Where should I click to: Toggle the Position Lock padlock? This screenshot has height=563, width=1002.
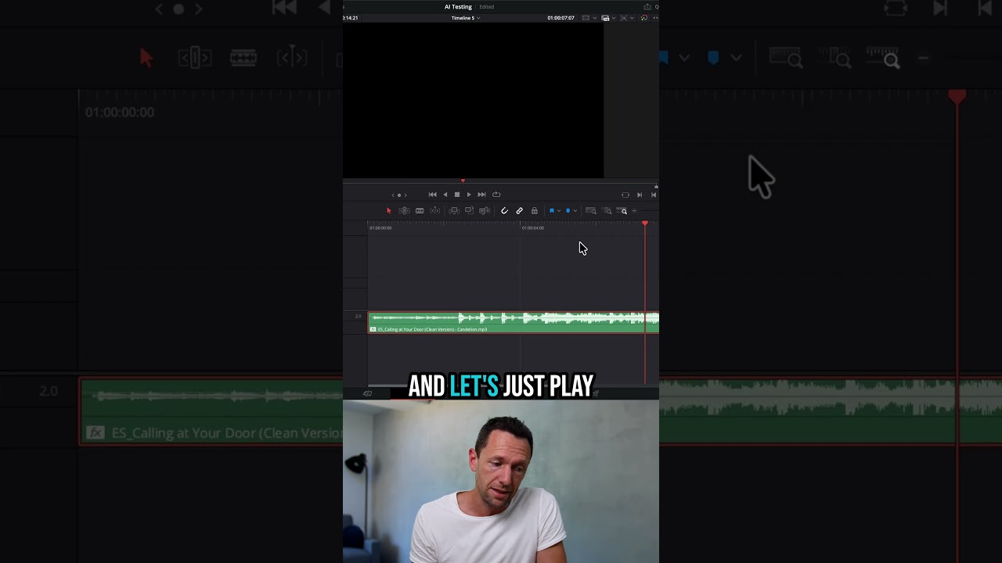535,211
